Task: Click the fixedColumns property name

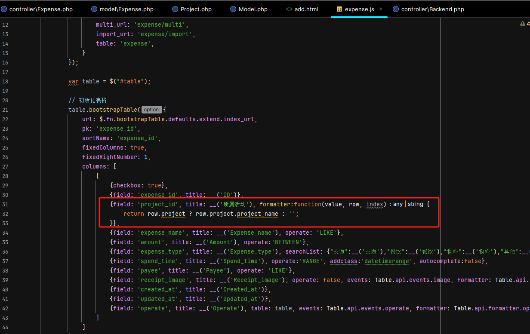Action: click(103, 147)
